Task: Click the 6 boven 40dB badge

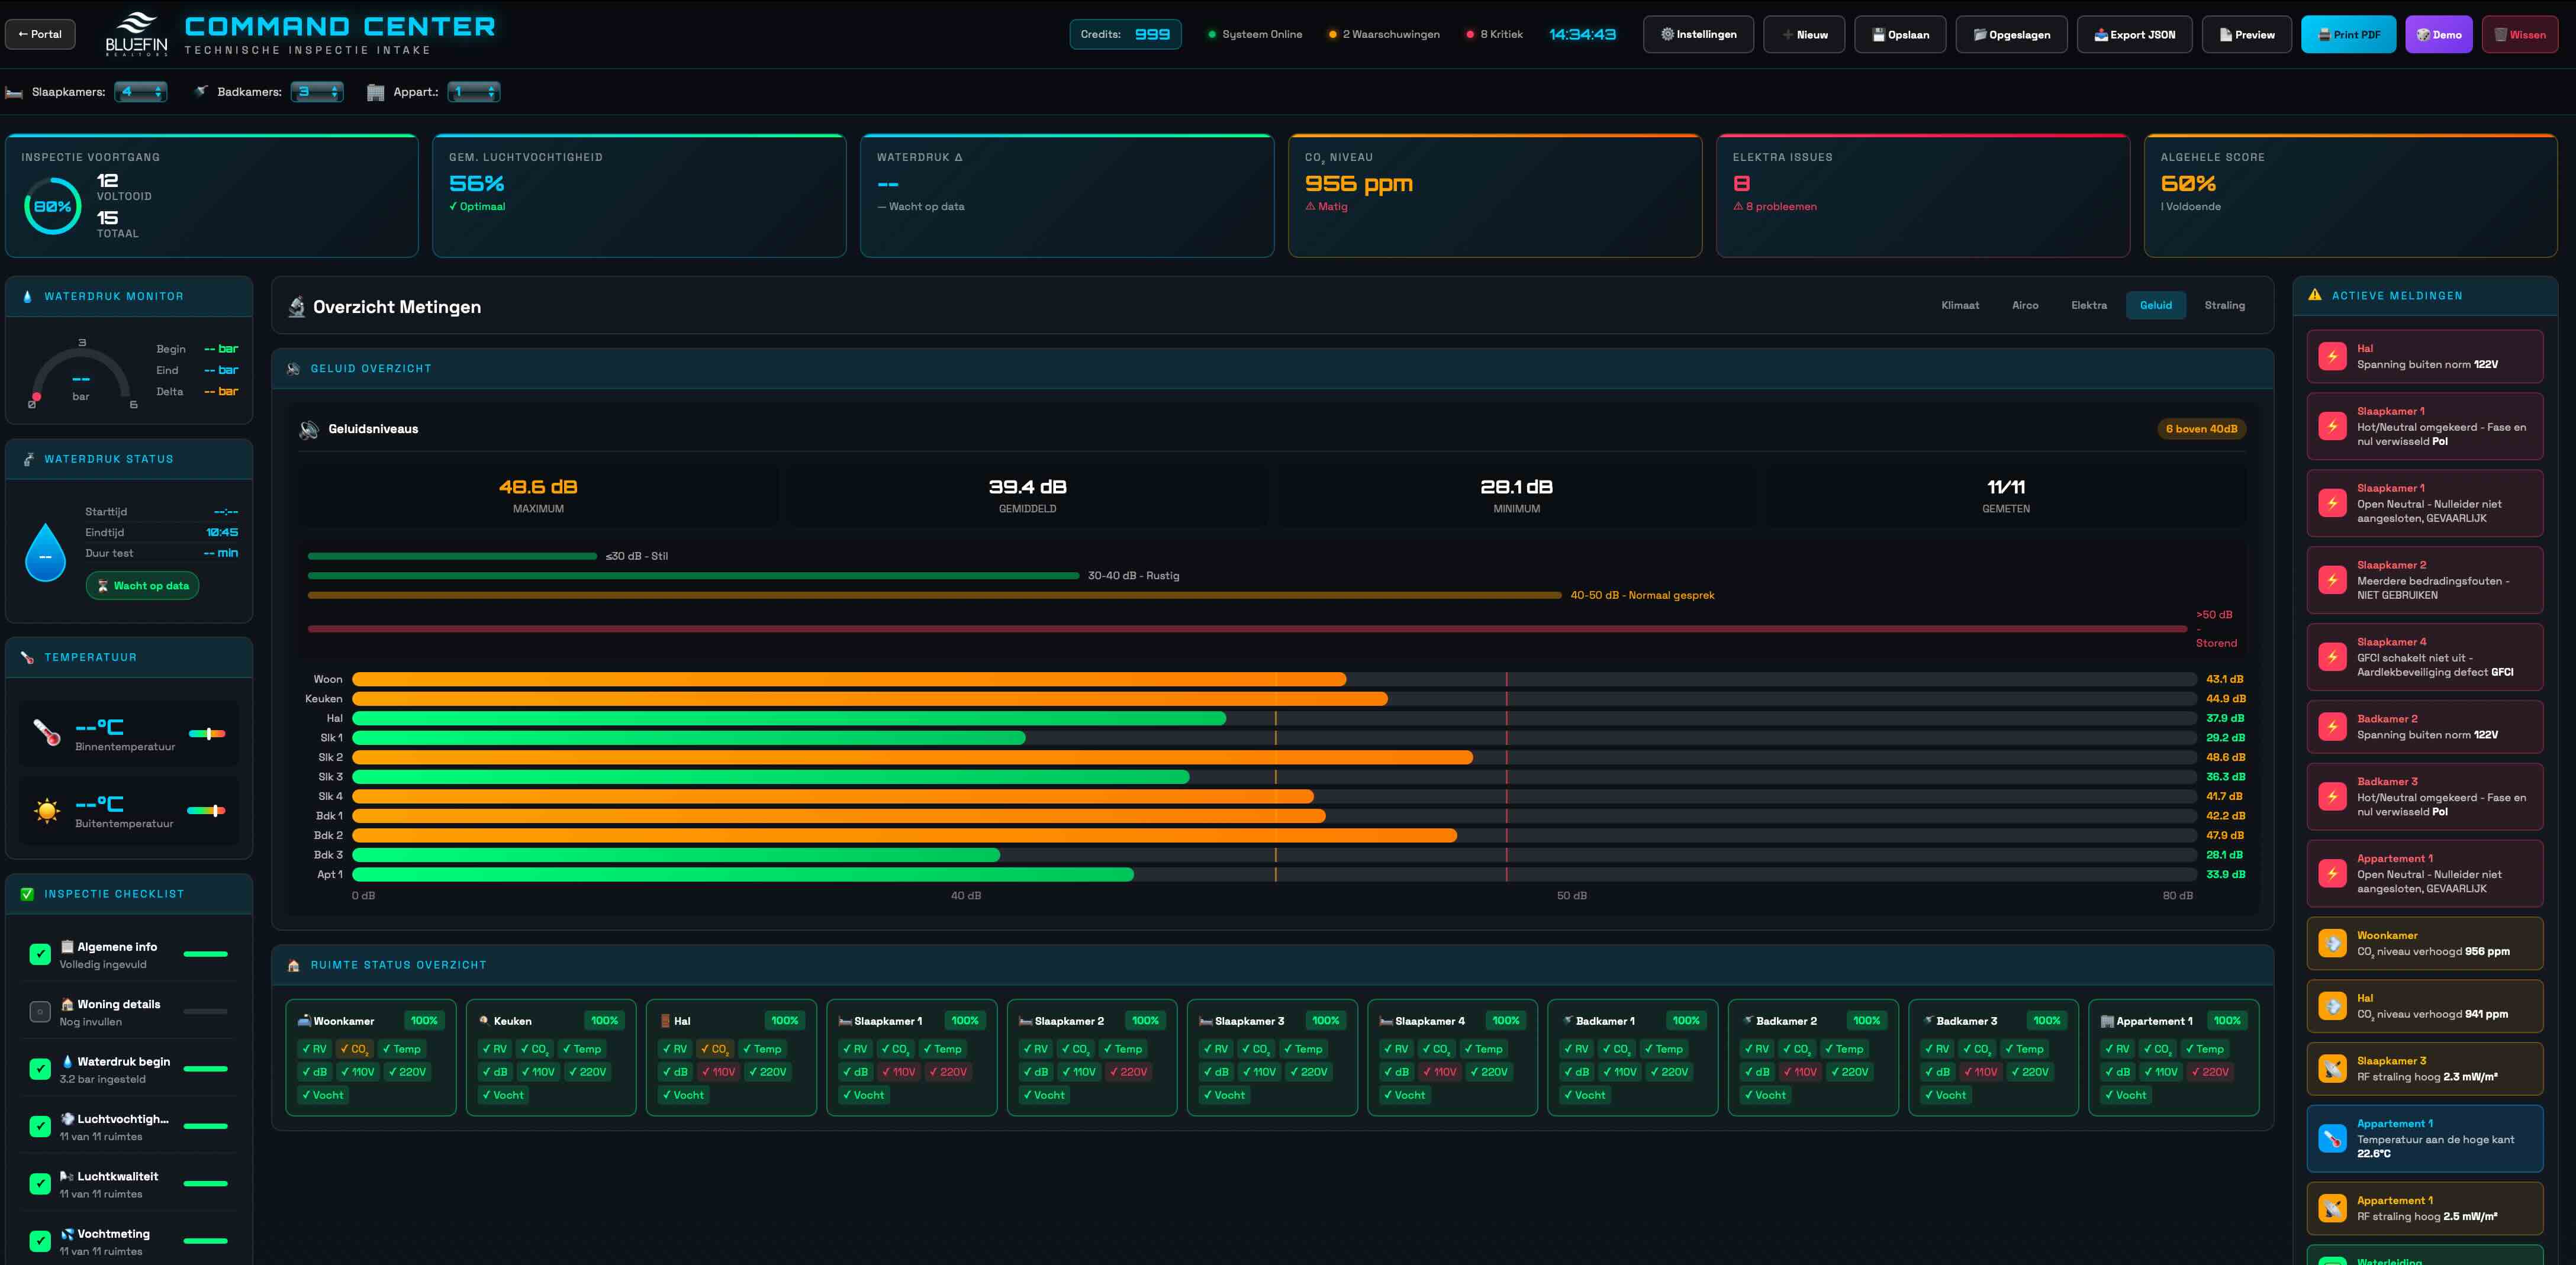Action: pyautogui.click(x=2201, y=428)
